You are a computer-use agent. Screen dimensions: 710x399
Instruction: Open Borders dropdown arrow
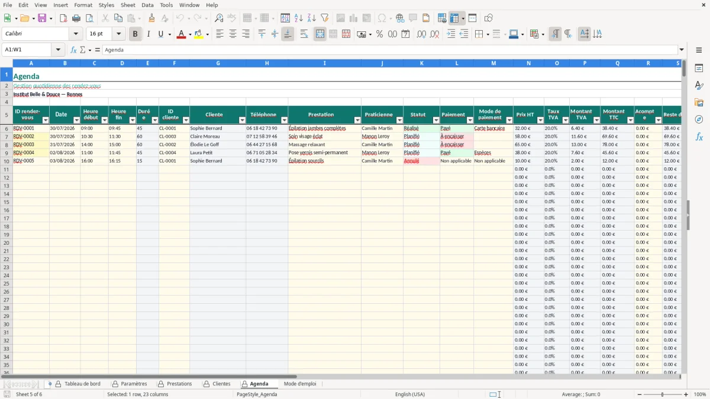(x=488, y=34)
